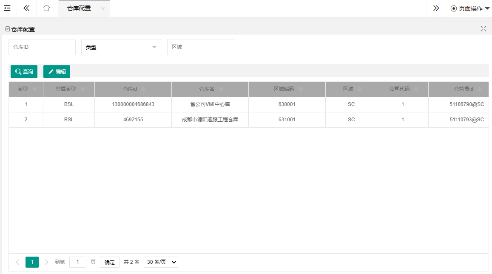The image size is (492, 274).
Task: Expand the panel to fullscreen
Action: click(483, 29)
